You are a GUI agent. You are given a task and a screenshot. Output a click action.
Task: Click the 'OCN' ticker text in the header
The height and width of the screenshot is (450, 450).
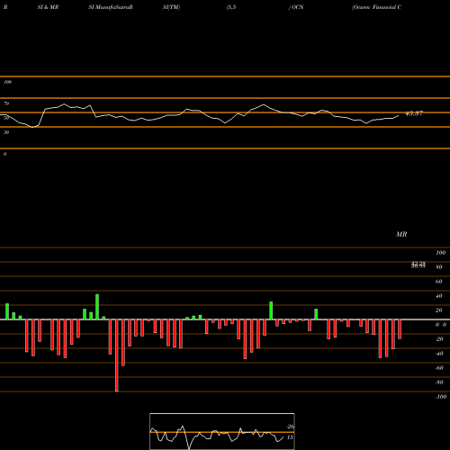point(298,7)
